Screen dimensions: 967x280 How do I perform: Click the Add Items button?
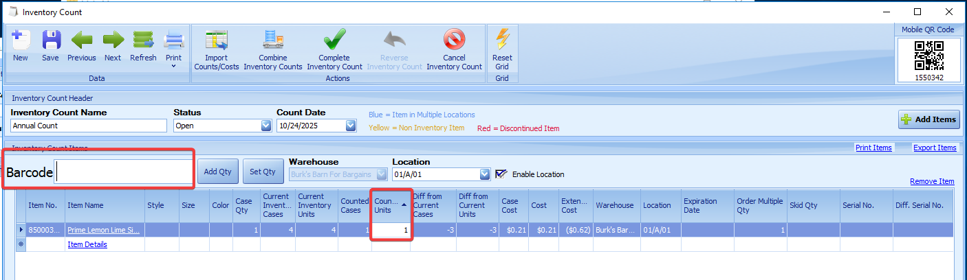tap(928, 119)
